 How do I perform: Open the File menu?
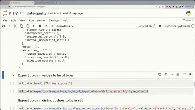[x=5, y=20]
